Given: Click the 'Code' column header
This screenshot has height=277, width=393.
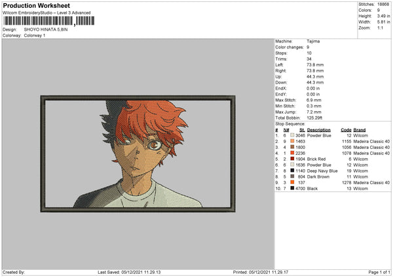Looking at the screenshot, I should point(346,130).
